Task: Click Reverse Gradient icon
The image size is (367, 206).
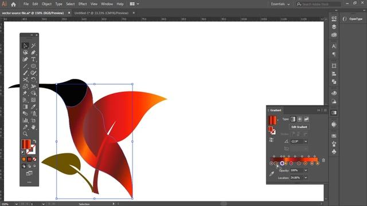Action: pos(271,140)
